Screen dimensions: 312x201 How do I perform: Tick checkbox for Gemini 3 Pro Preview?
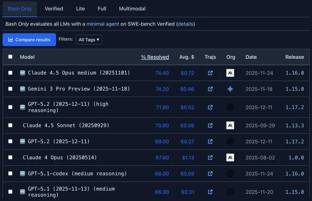[x=10, y=88]
